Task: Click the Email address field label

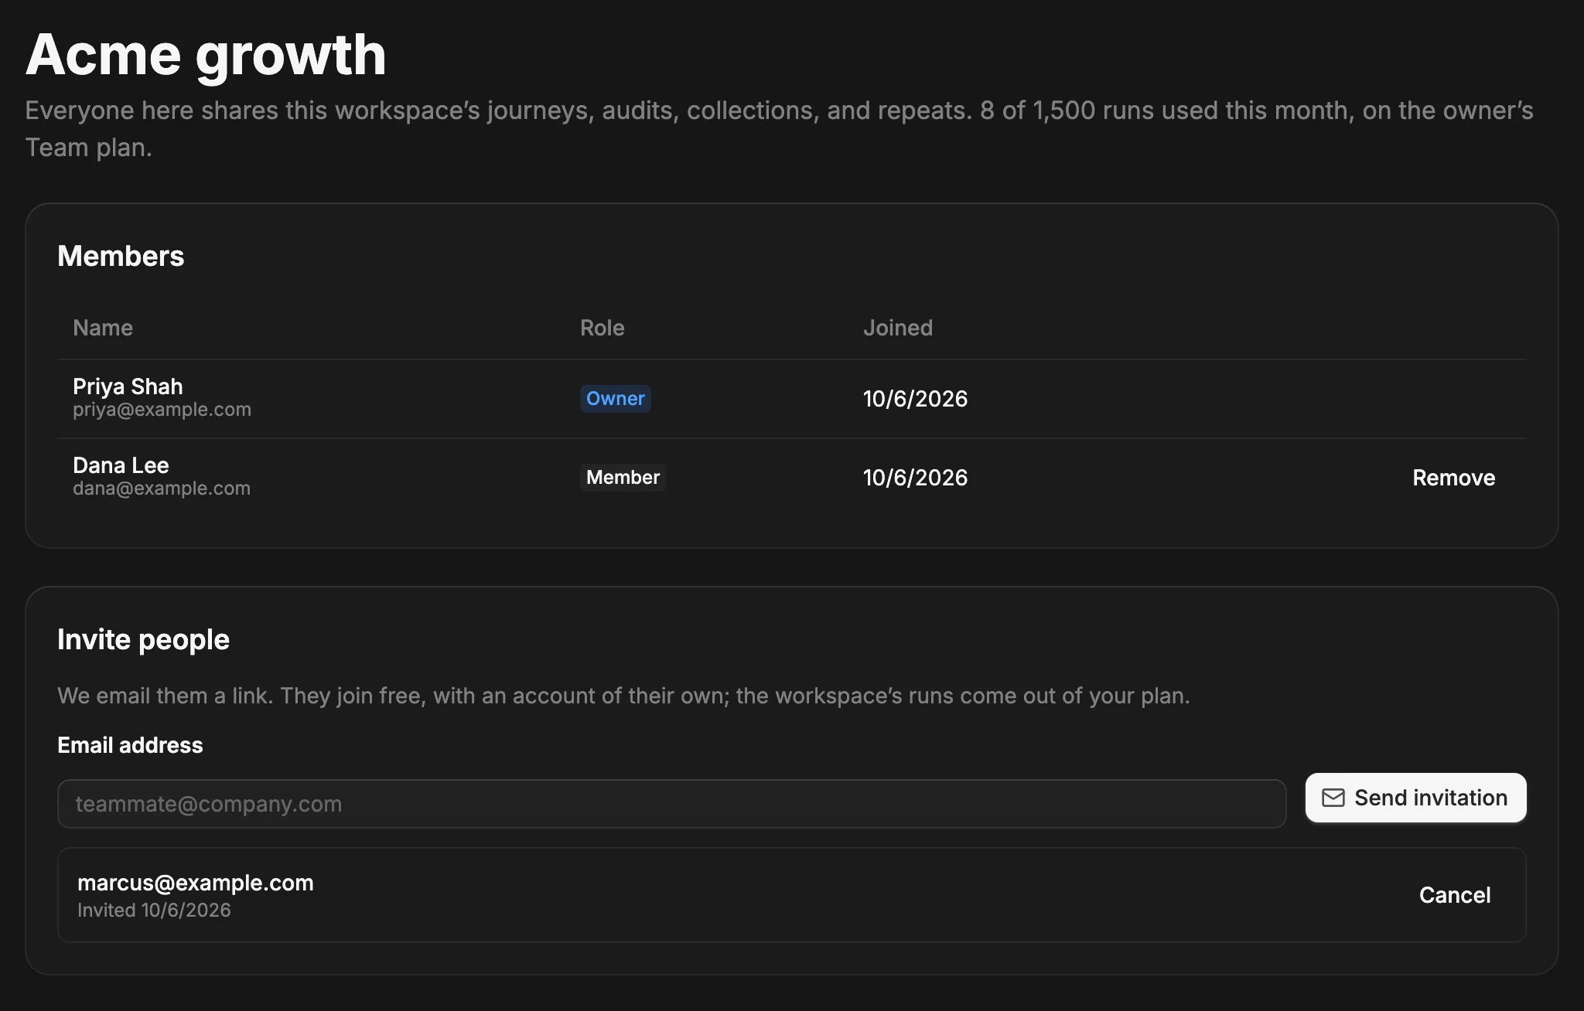Action: click(x=130, y=745)
